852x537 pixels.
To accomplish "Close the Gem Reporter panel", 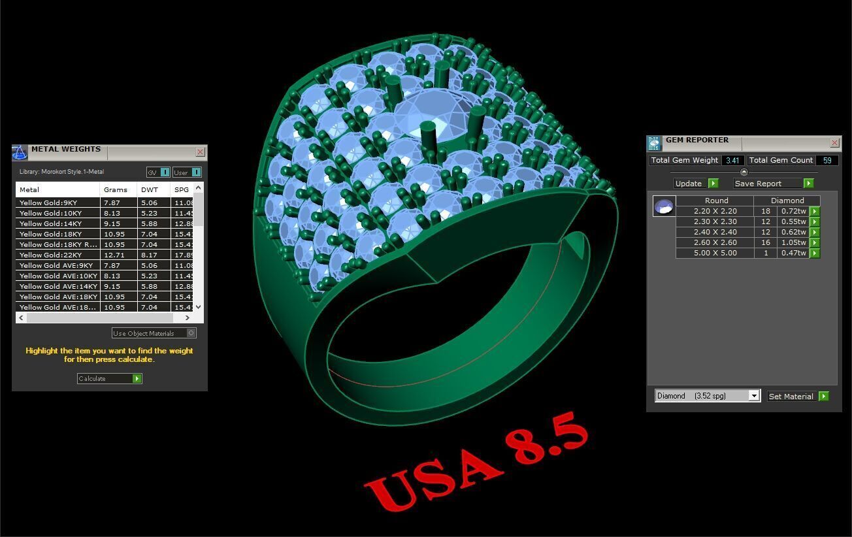I will (x=834, y=142).
